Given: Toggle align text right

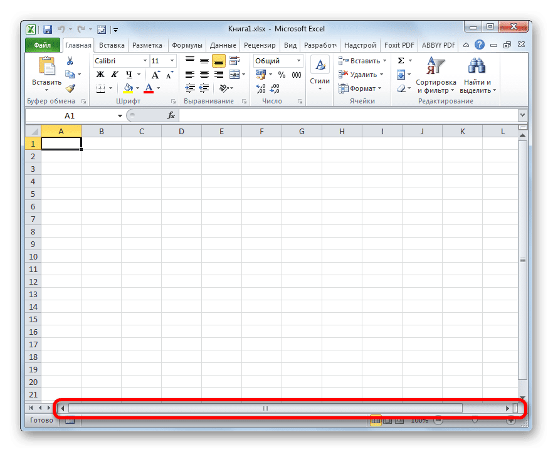Looking at the screenshot, I should tap(219, 75).
